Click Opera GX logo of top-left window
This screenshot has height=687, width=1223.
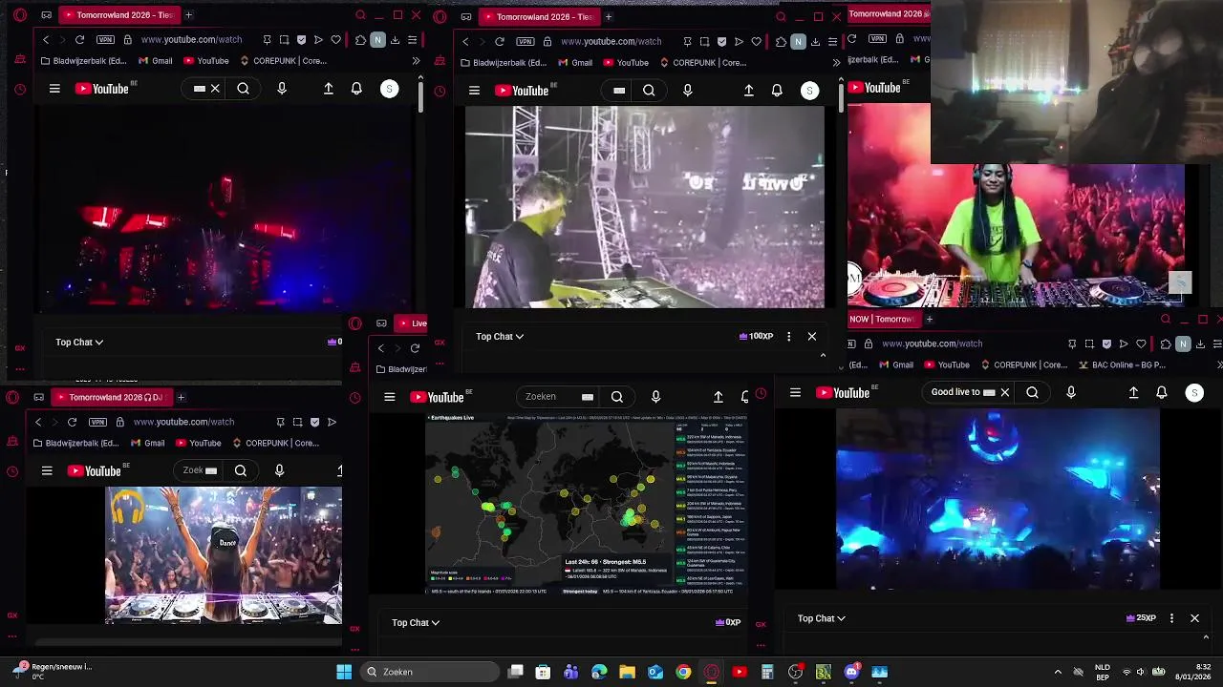point(20,15)
